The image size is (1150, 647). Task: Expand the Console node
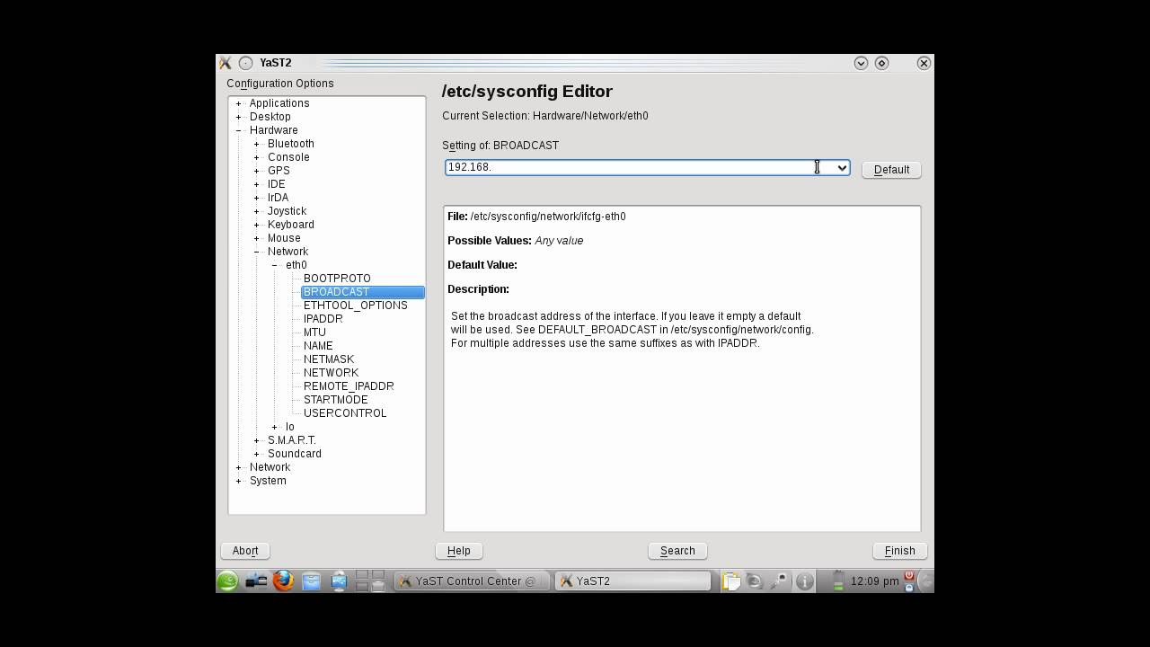pyautogui.click(x=257, y=157)
